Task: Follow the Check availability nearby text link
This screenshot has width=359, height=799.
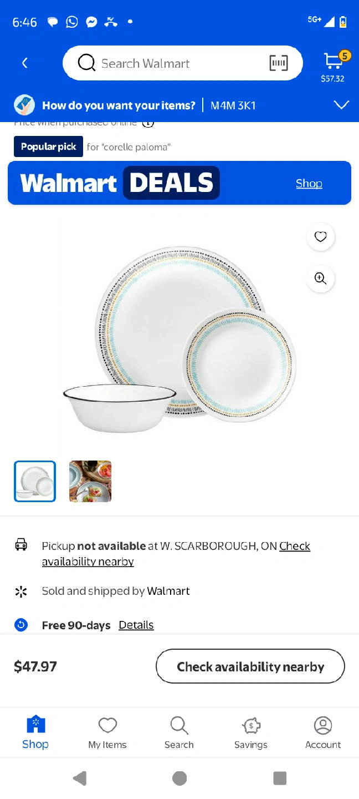Action: [176, 554]
